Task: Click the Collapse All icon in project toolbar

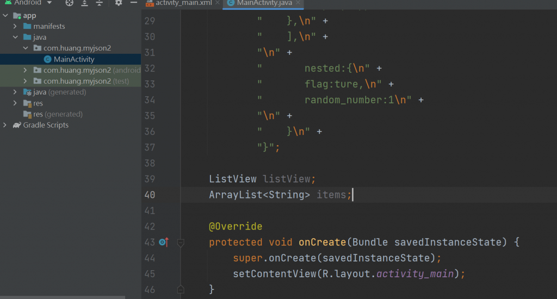Action: point(100,3)
